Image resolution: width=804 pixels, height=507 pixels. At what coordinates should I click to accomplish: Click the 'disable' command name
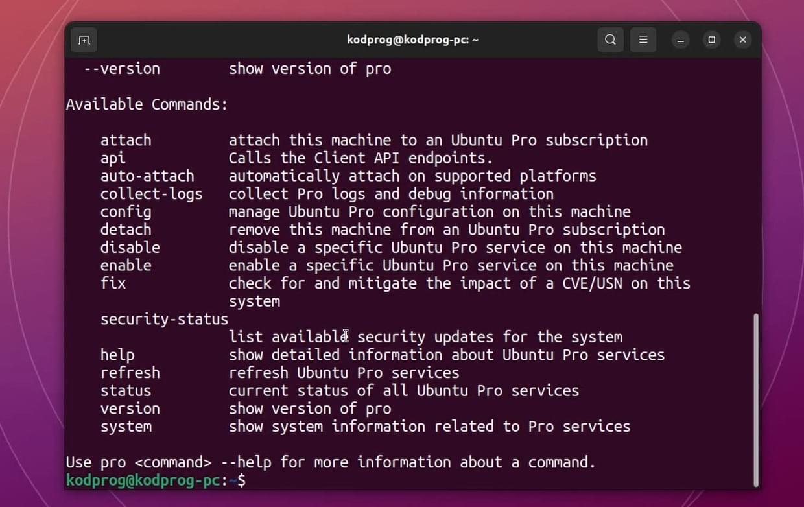point(130,248)
